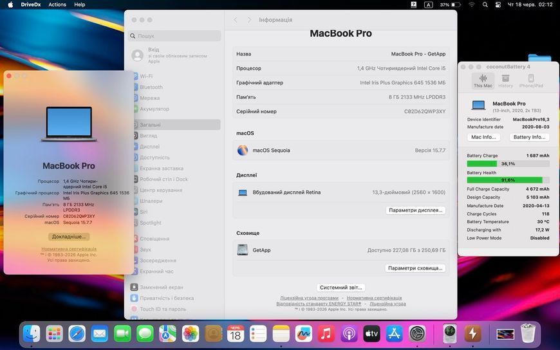This screenshot has height=350, width=560.
Task: Click the DriveDx icon in the Dock
Action: click(450, 334)
